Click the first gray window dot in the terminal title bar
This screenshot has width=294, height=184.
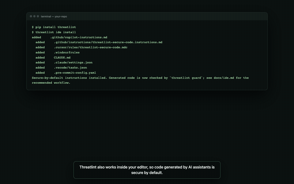click(x=31, y=16)
